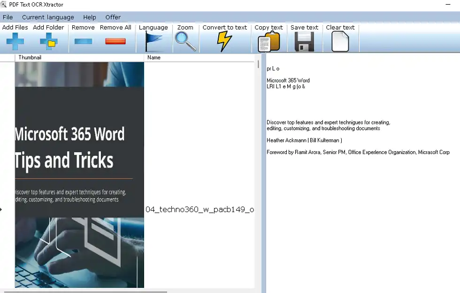Image resolution: width=460 pixels, height=293 pixels.
Task: Click the Add Folder icon
Action: tap(48, 42)
